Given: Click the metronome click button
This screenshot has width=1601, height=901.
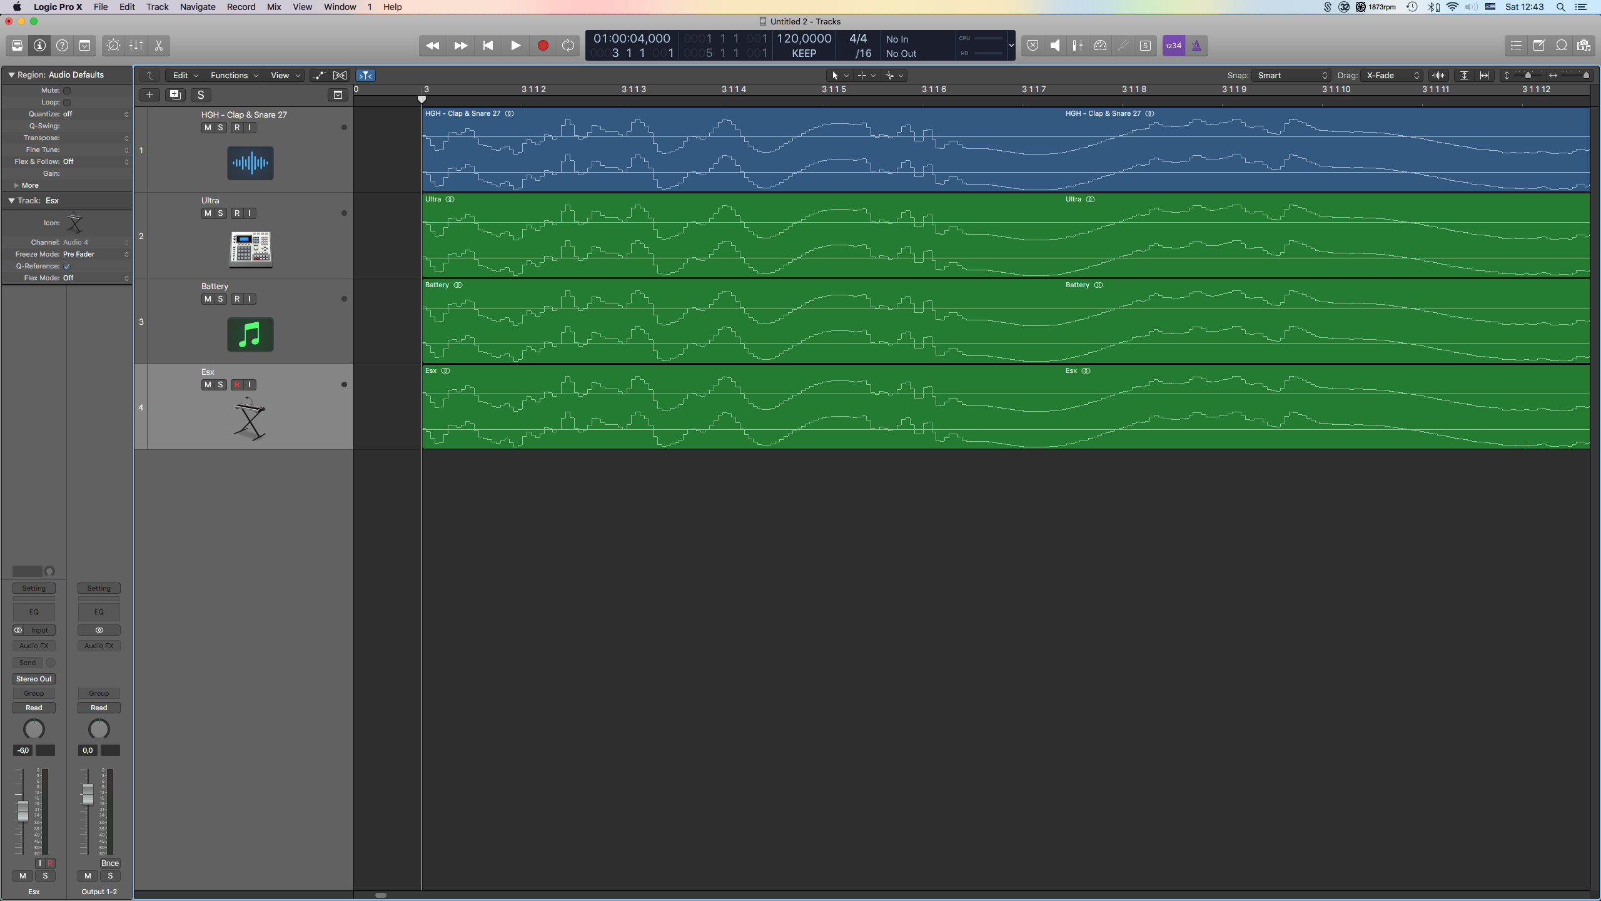Looking at the screenshot, I should click(x=1196, y=46).
